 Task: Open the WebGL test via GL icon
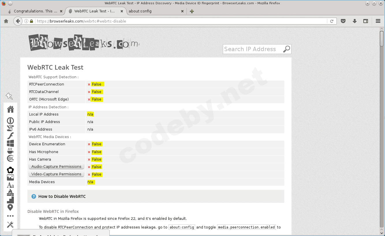click(10, 158)
